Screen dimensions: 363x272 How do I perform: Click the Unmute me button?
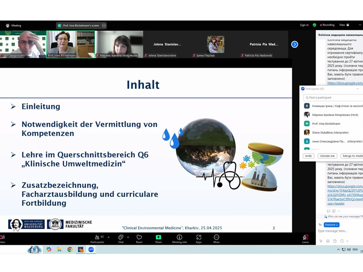327,156
